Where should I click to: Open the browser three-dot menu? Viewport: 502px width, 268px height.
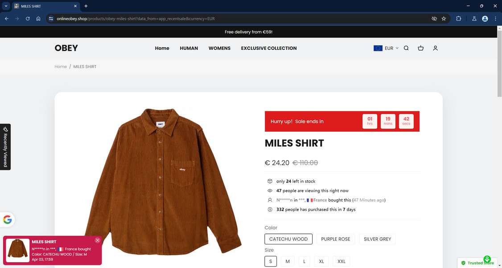click(495, 19)
